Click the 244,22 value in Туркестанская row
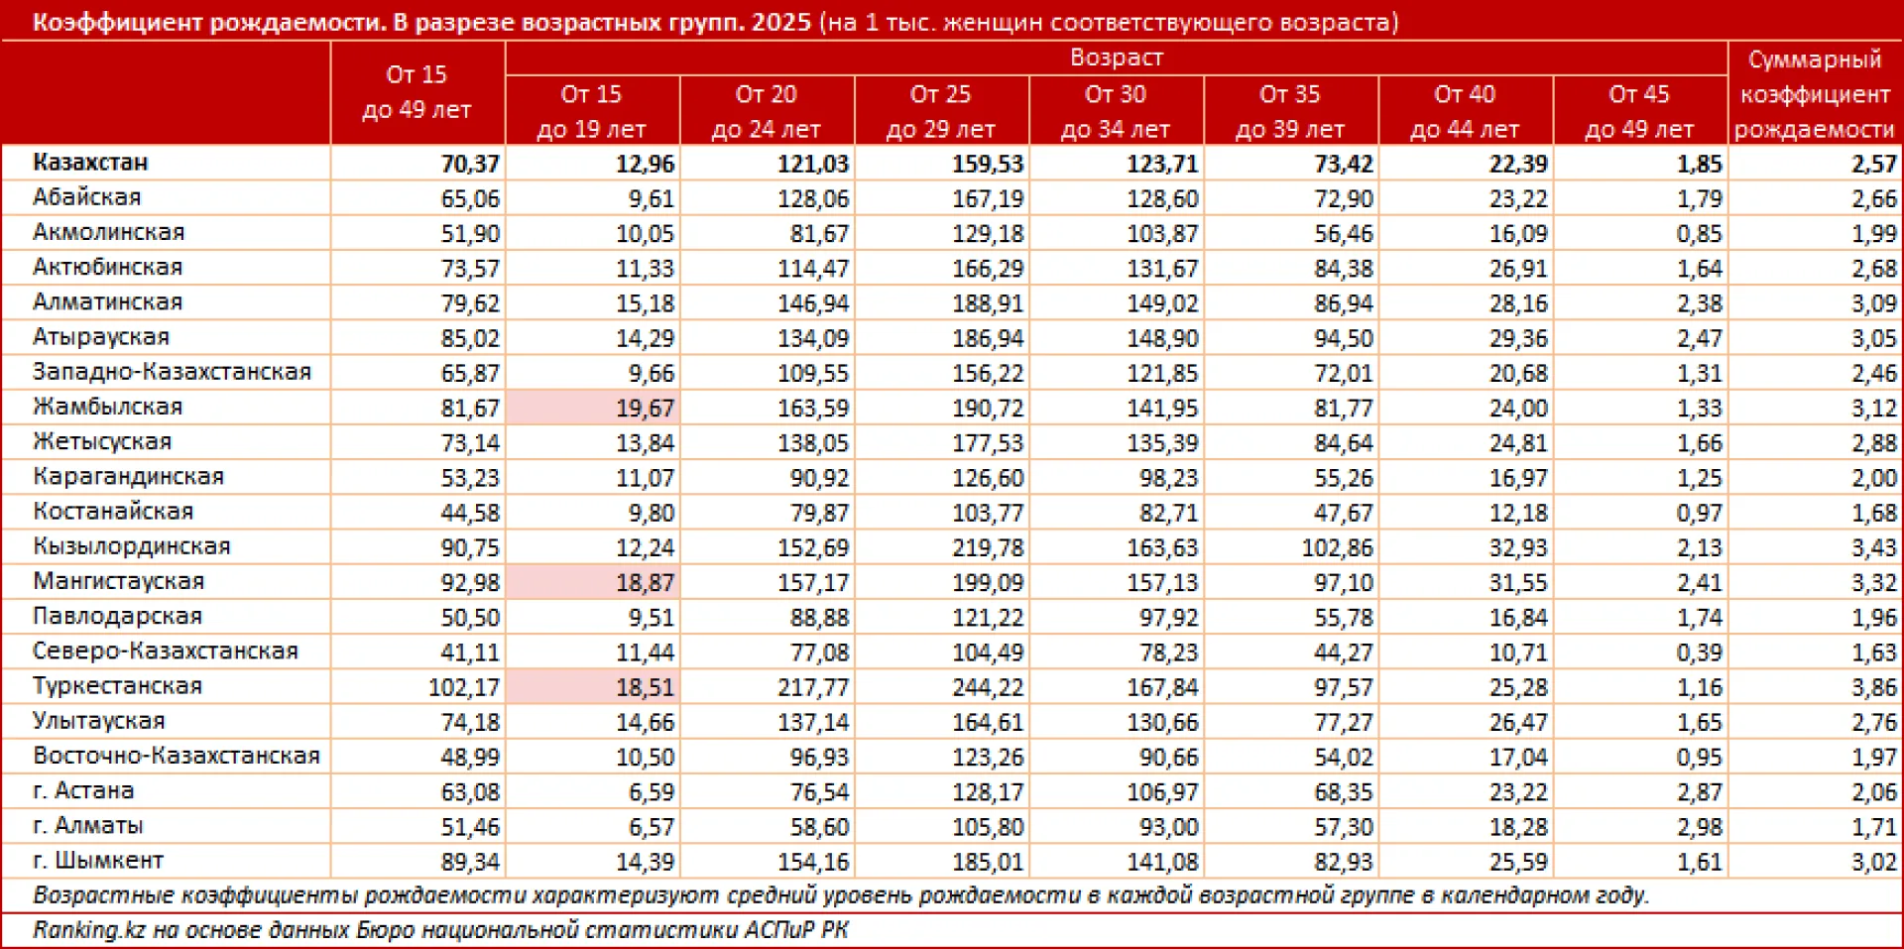1904x949 pixels. pyautogui.click(x=988, y=687)
